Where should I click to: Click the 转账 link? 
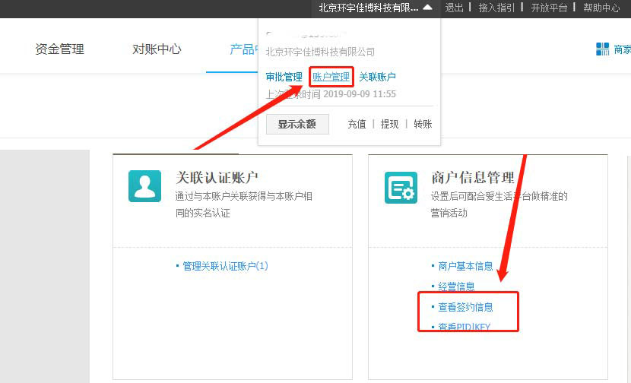coord(423,124)
